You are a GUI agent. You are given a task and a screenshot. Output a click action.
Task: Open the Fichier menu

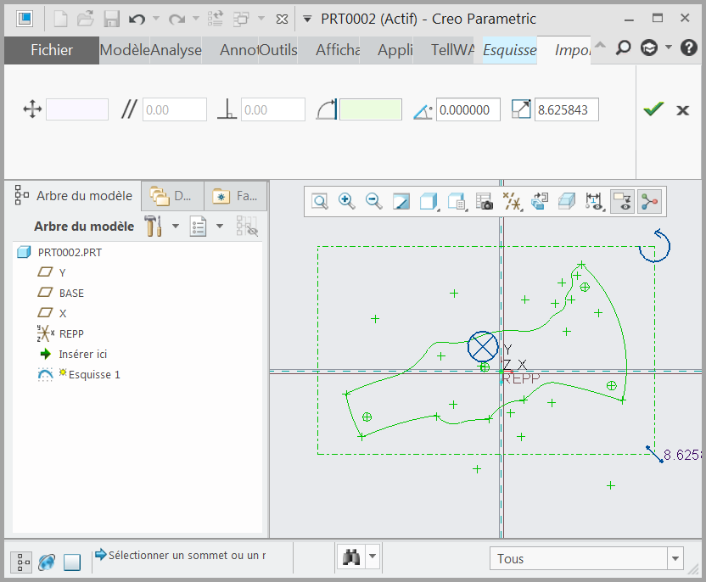click(52, 50)
